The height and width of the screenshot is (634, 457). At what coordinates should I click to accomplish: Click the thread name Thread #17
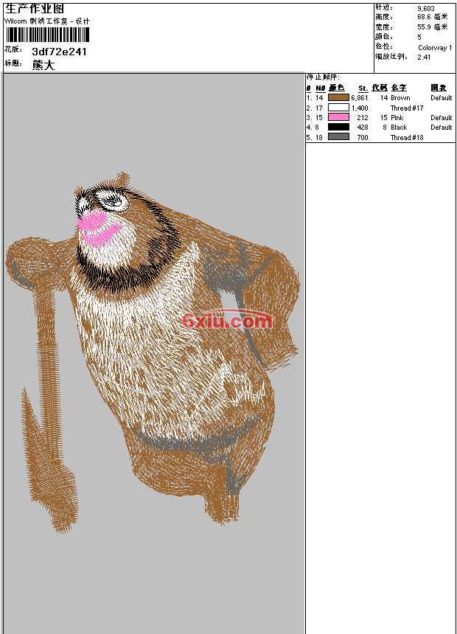tap(407, 108)
